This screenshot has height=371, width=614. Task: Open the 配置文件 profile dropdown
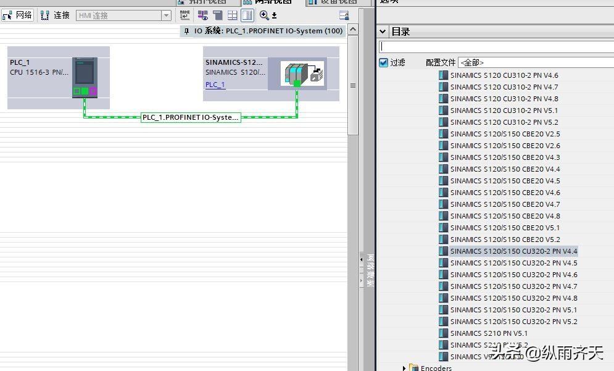click(x=536, y=62)
